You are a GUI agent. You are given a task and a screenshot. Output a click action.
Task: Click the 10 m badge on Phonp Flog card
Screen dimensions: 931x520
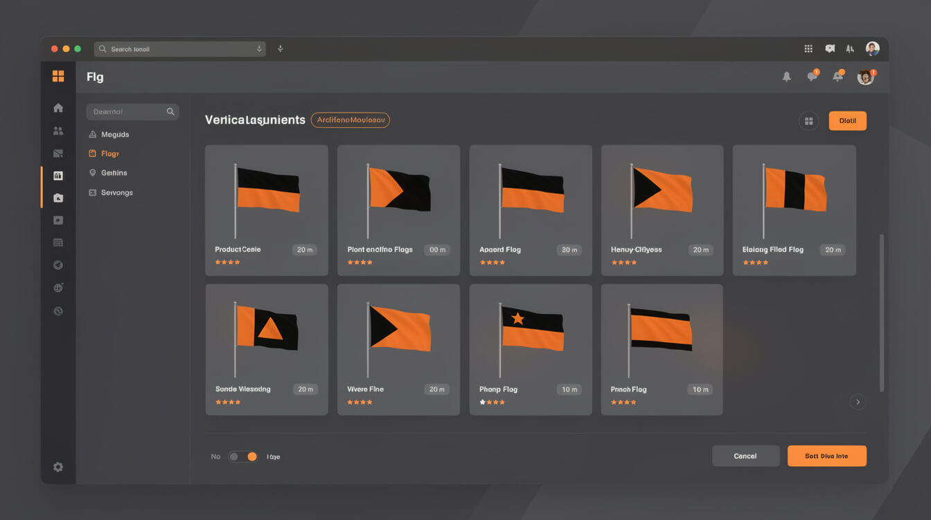(569, 389)
